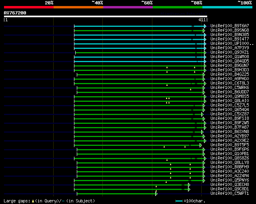Select hit label UniRef100_C6T8L3

230,83
